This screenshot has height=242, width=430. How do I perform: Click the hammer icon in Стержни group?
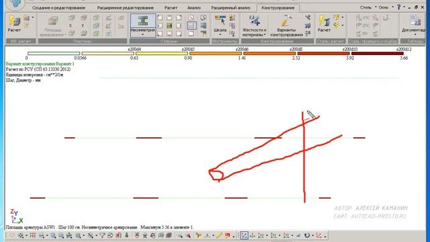click(204, 34)
